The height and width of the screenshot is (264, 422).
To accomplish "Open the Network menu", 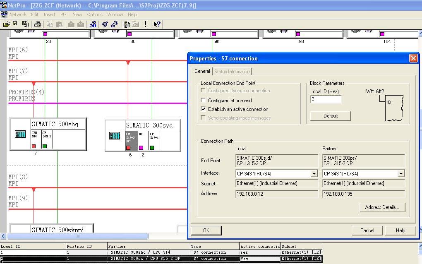I will 18,14.
